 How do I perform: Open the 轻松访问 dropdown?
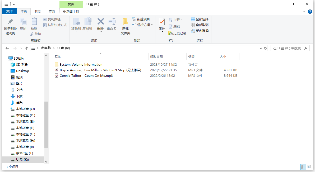point(142,25)
